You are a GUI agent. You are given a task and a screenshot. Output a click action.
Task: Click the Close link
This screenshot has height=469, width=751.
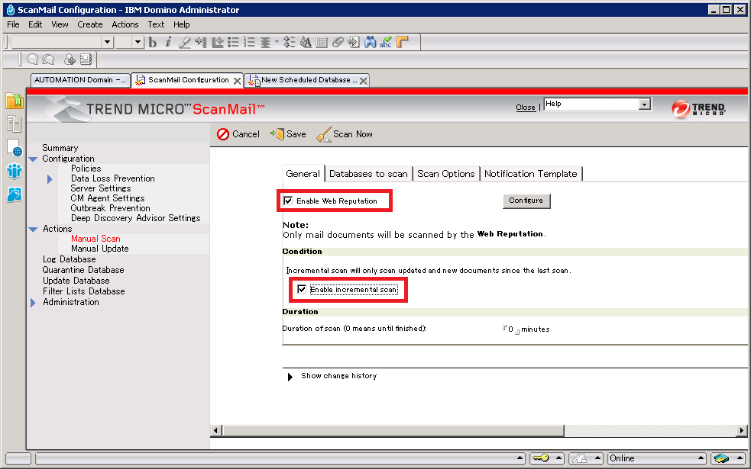coord(526,108)
